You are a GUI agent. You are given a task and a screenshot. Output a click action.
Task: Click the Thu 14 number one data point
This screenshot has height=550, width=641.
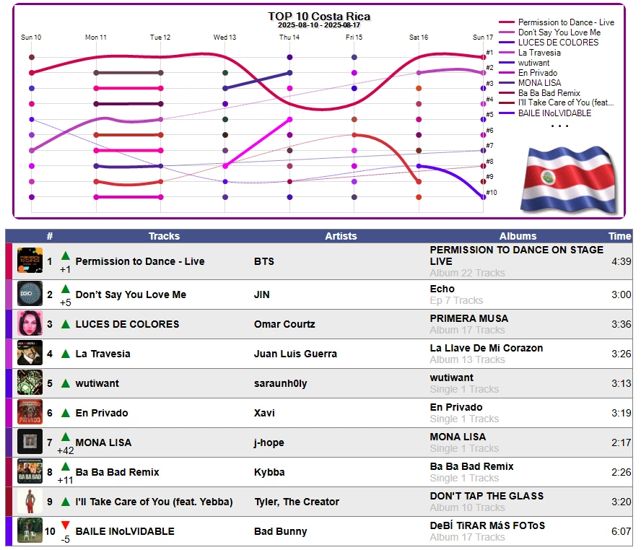(x=290, y=57)
